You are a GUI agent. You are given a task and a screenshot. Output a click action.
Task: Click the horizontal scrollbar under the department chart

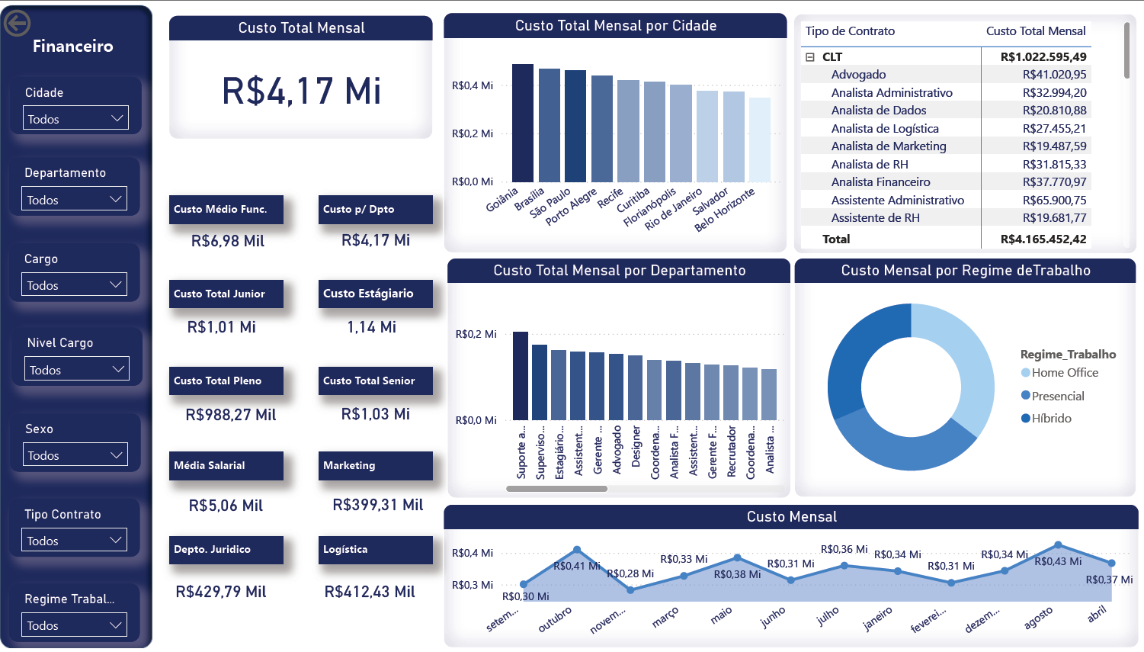coord(556,489)
